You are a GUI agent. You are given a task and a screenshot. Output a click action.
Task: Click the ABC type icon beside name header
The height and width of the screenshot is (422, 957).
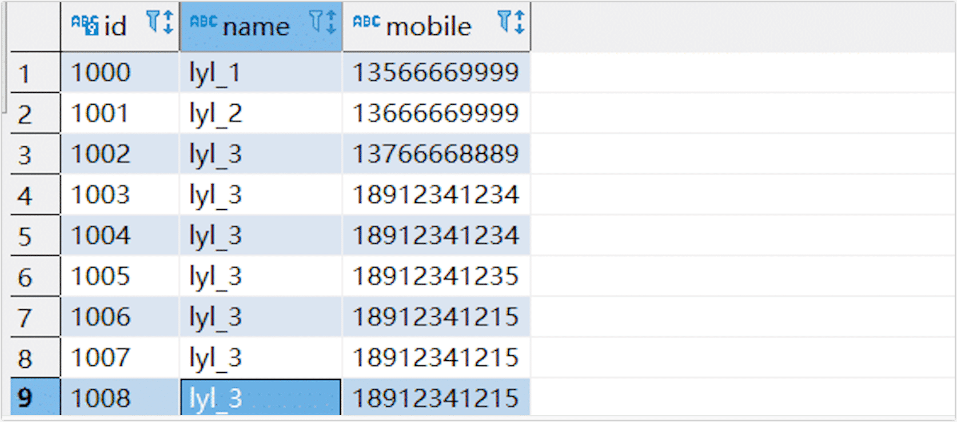203,22
